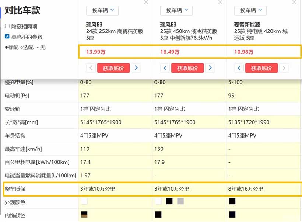The width and height of the screenshot is (302, 222).
Task: Click the 瑞风E3 24款 252km 商贸精英版 title
Action: click(115, 31)
